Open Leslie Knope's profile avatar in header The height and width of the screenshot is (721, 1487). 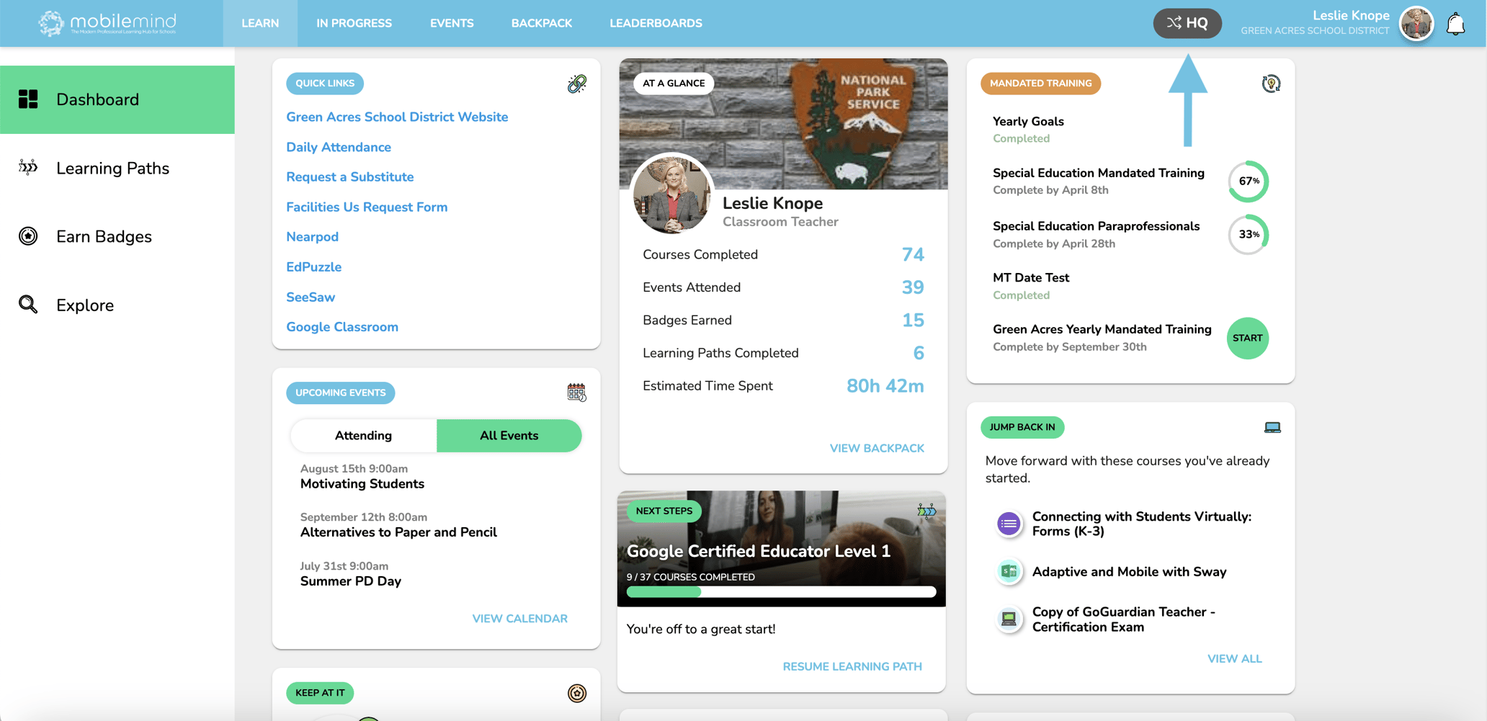[1416, 24]
